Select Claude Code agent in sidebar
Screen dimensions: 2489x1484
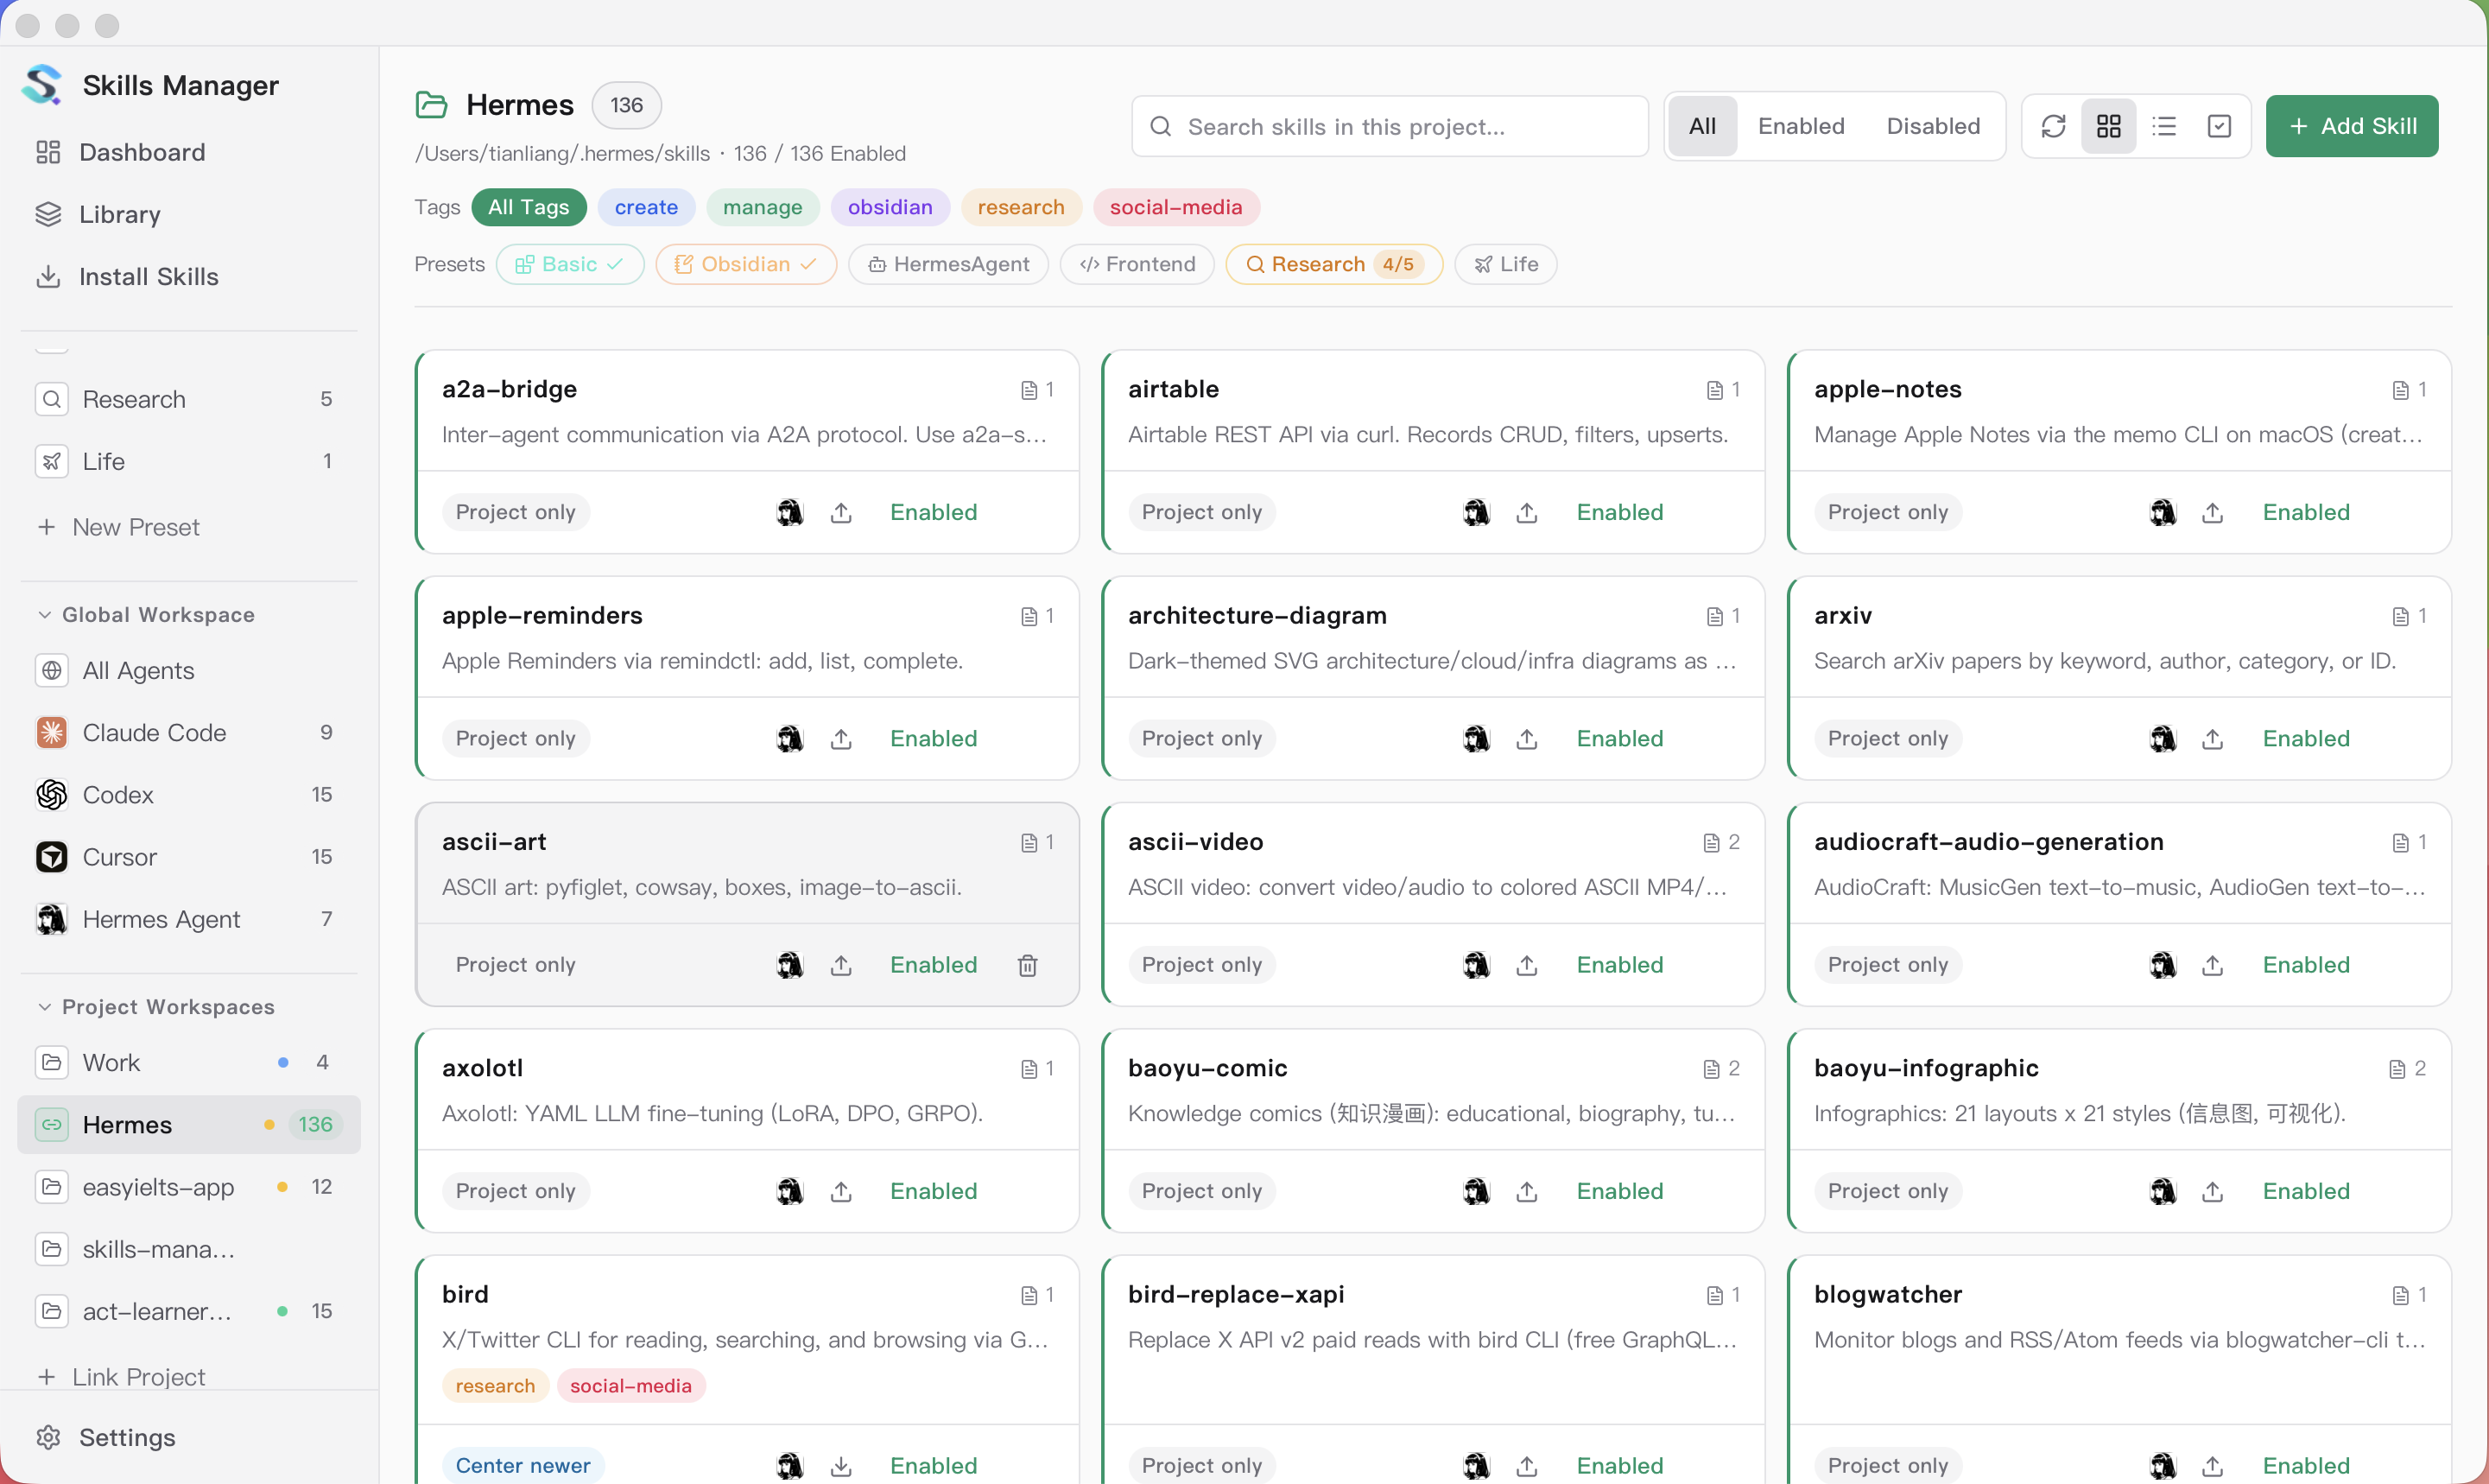[x=188, y=733]
